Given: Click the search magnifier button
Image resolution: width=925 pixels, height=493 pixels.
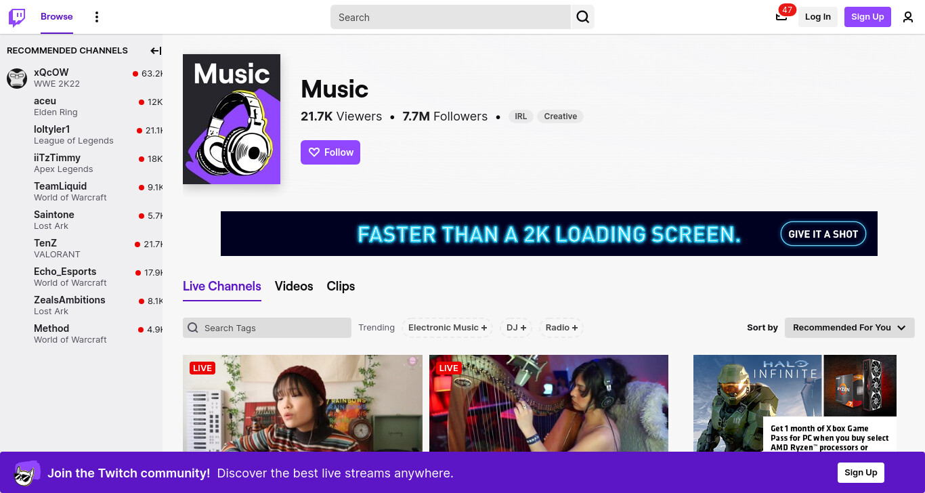Looking at the screenshot, I should click(x=582, y=17).
